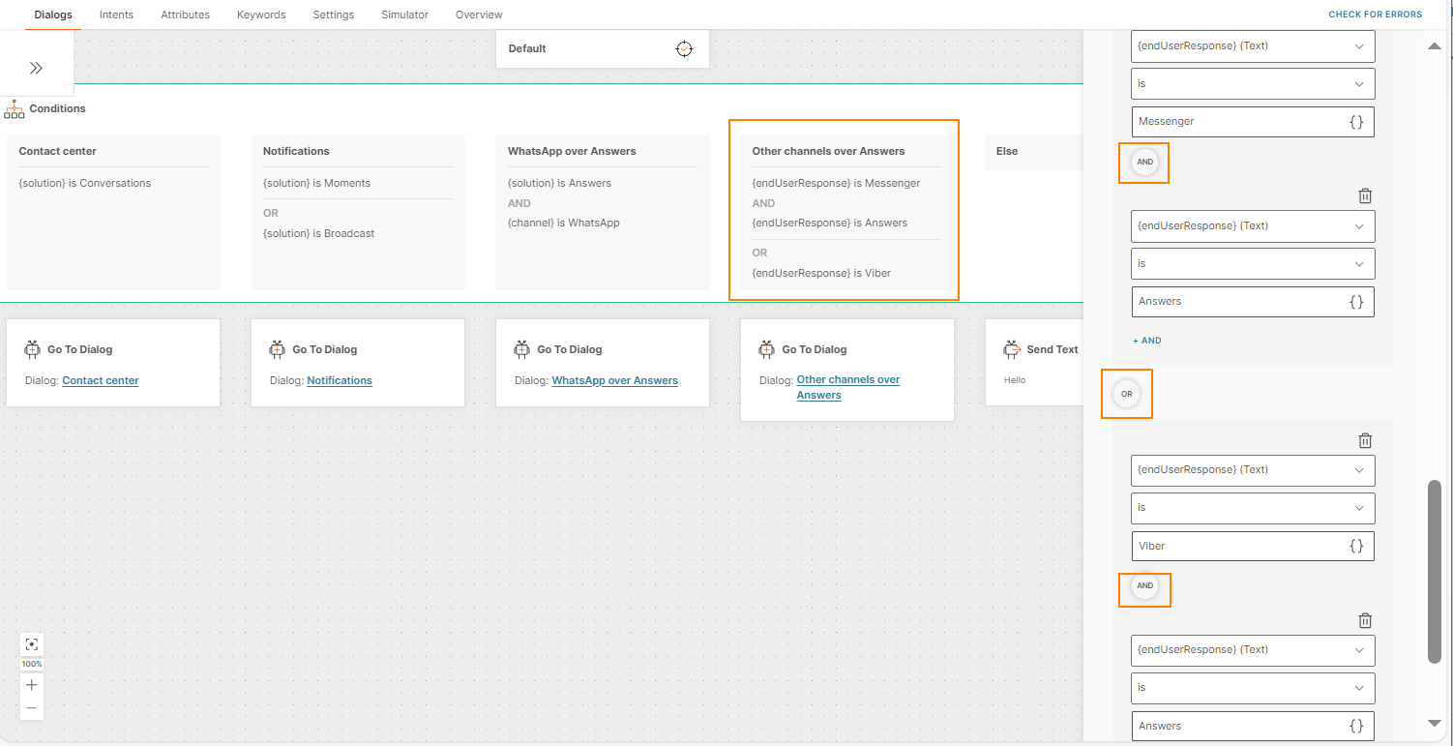
Task: Select the Other channels over Answers condition card
Action: click(846, 212)
